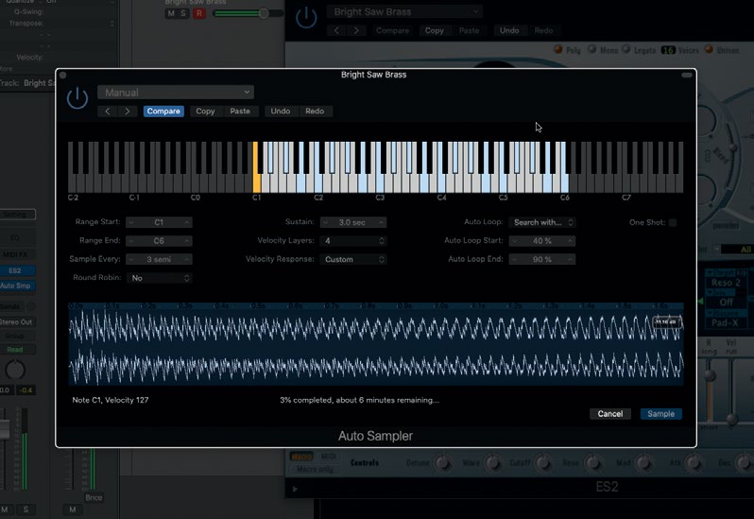Open the Manual preset dropdown

click(176, 93)
